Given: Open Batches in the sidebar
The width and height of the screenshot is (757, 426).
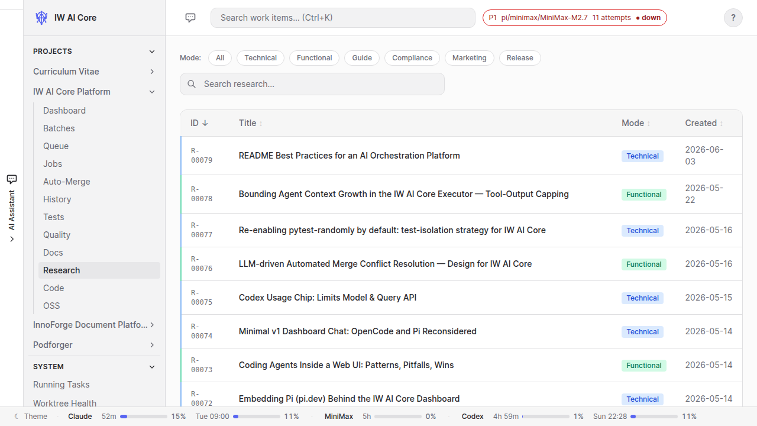Looking at the screenshot, I should 99,128.
